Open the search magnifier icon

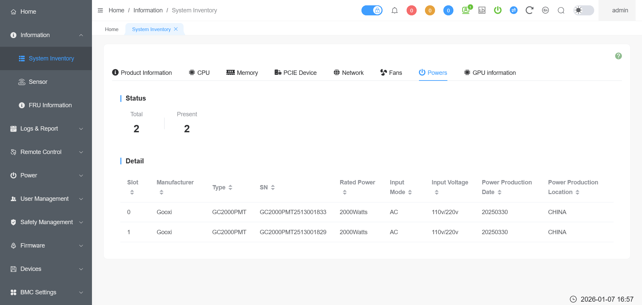pos(561,10)
